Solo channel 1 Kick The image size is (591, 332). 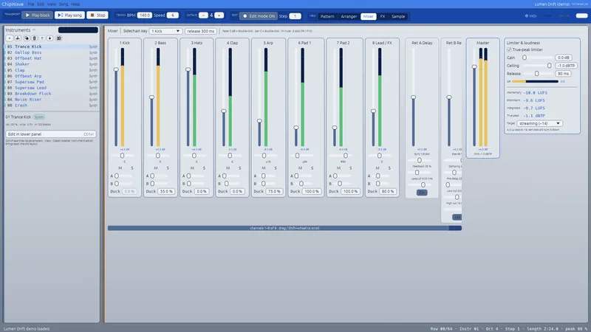[x=132, y=168]
